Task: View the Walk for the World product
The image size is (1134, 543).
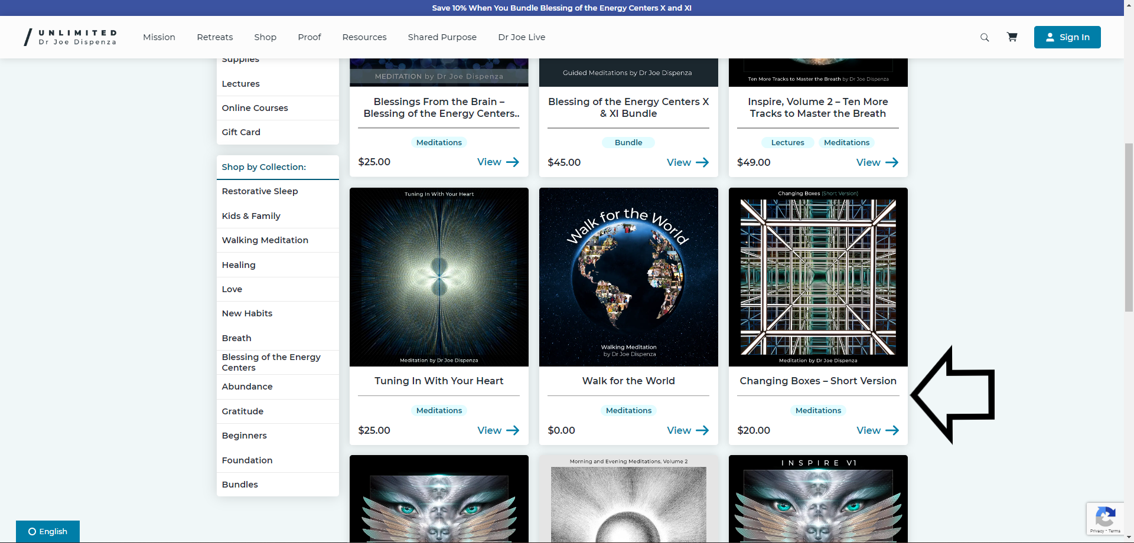Action: pyautogui.click(x=687, y=430)
